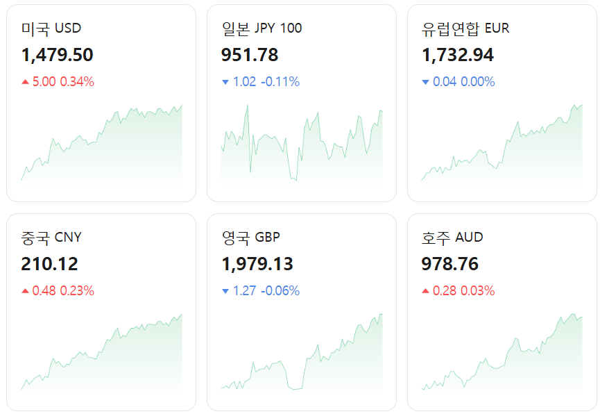Click the JPY sparkline chart

click(302, 146)
